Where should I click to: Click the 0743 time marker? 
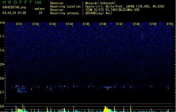53,24
